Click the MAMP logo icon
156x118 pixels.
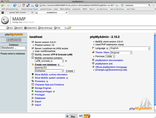pos(5,20)
